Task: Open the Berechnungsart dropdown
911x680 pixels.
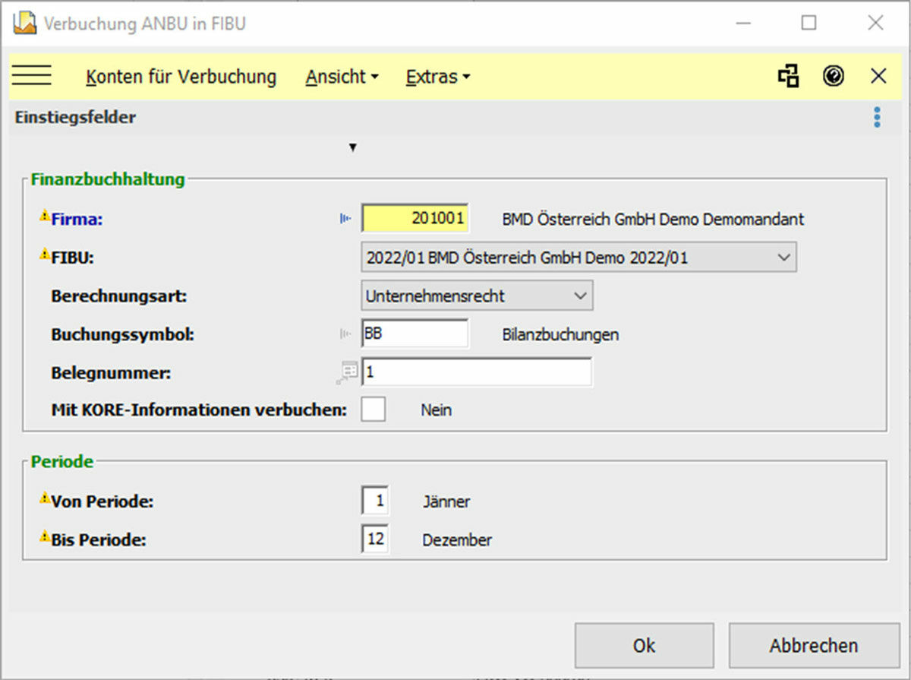Action: [581, 296]
